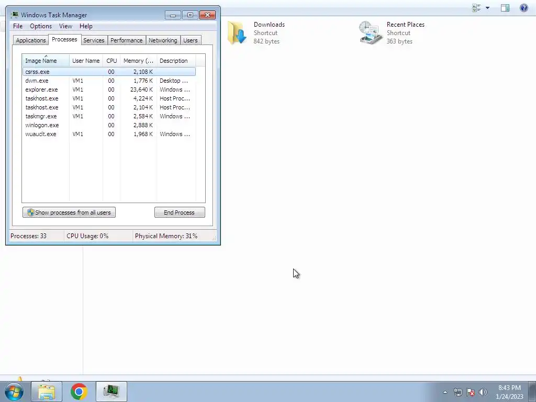
Task: Click the Processes: 33 status bar entry
Action: 28,236
